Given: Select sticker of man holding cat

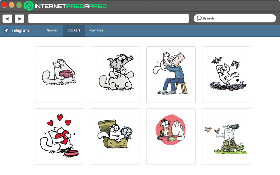Looking at the screenshot, I should click(x=171, y=75).
